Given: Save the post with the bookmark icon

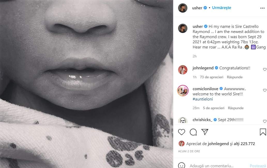Looking at the screenshot, I should [x=263, y=132].
